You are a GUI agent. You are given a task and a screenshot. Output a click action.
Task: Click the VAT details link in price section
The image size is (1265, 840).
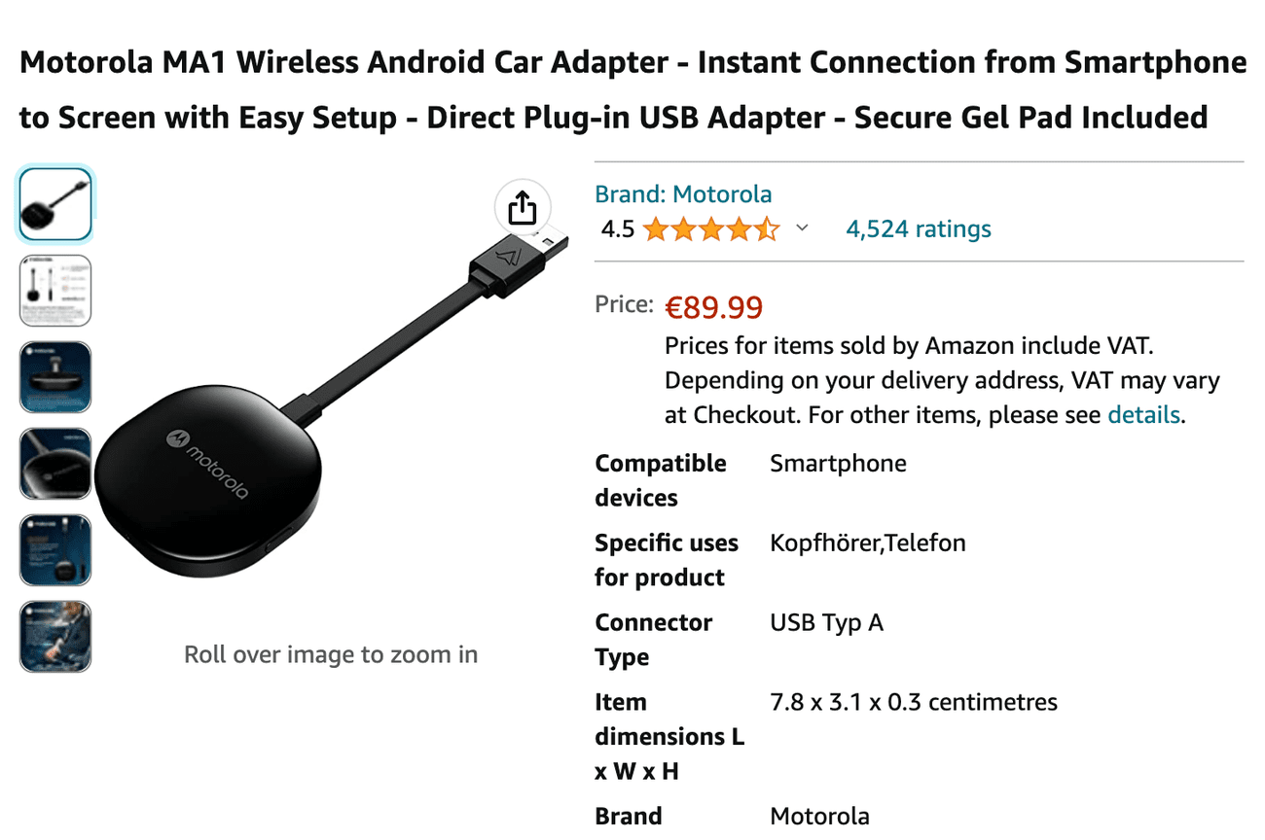1142,414
